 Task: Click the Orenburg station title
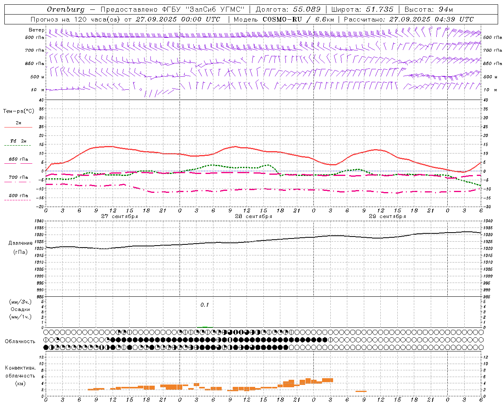66,9
